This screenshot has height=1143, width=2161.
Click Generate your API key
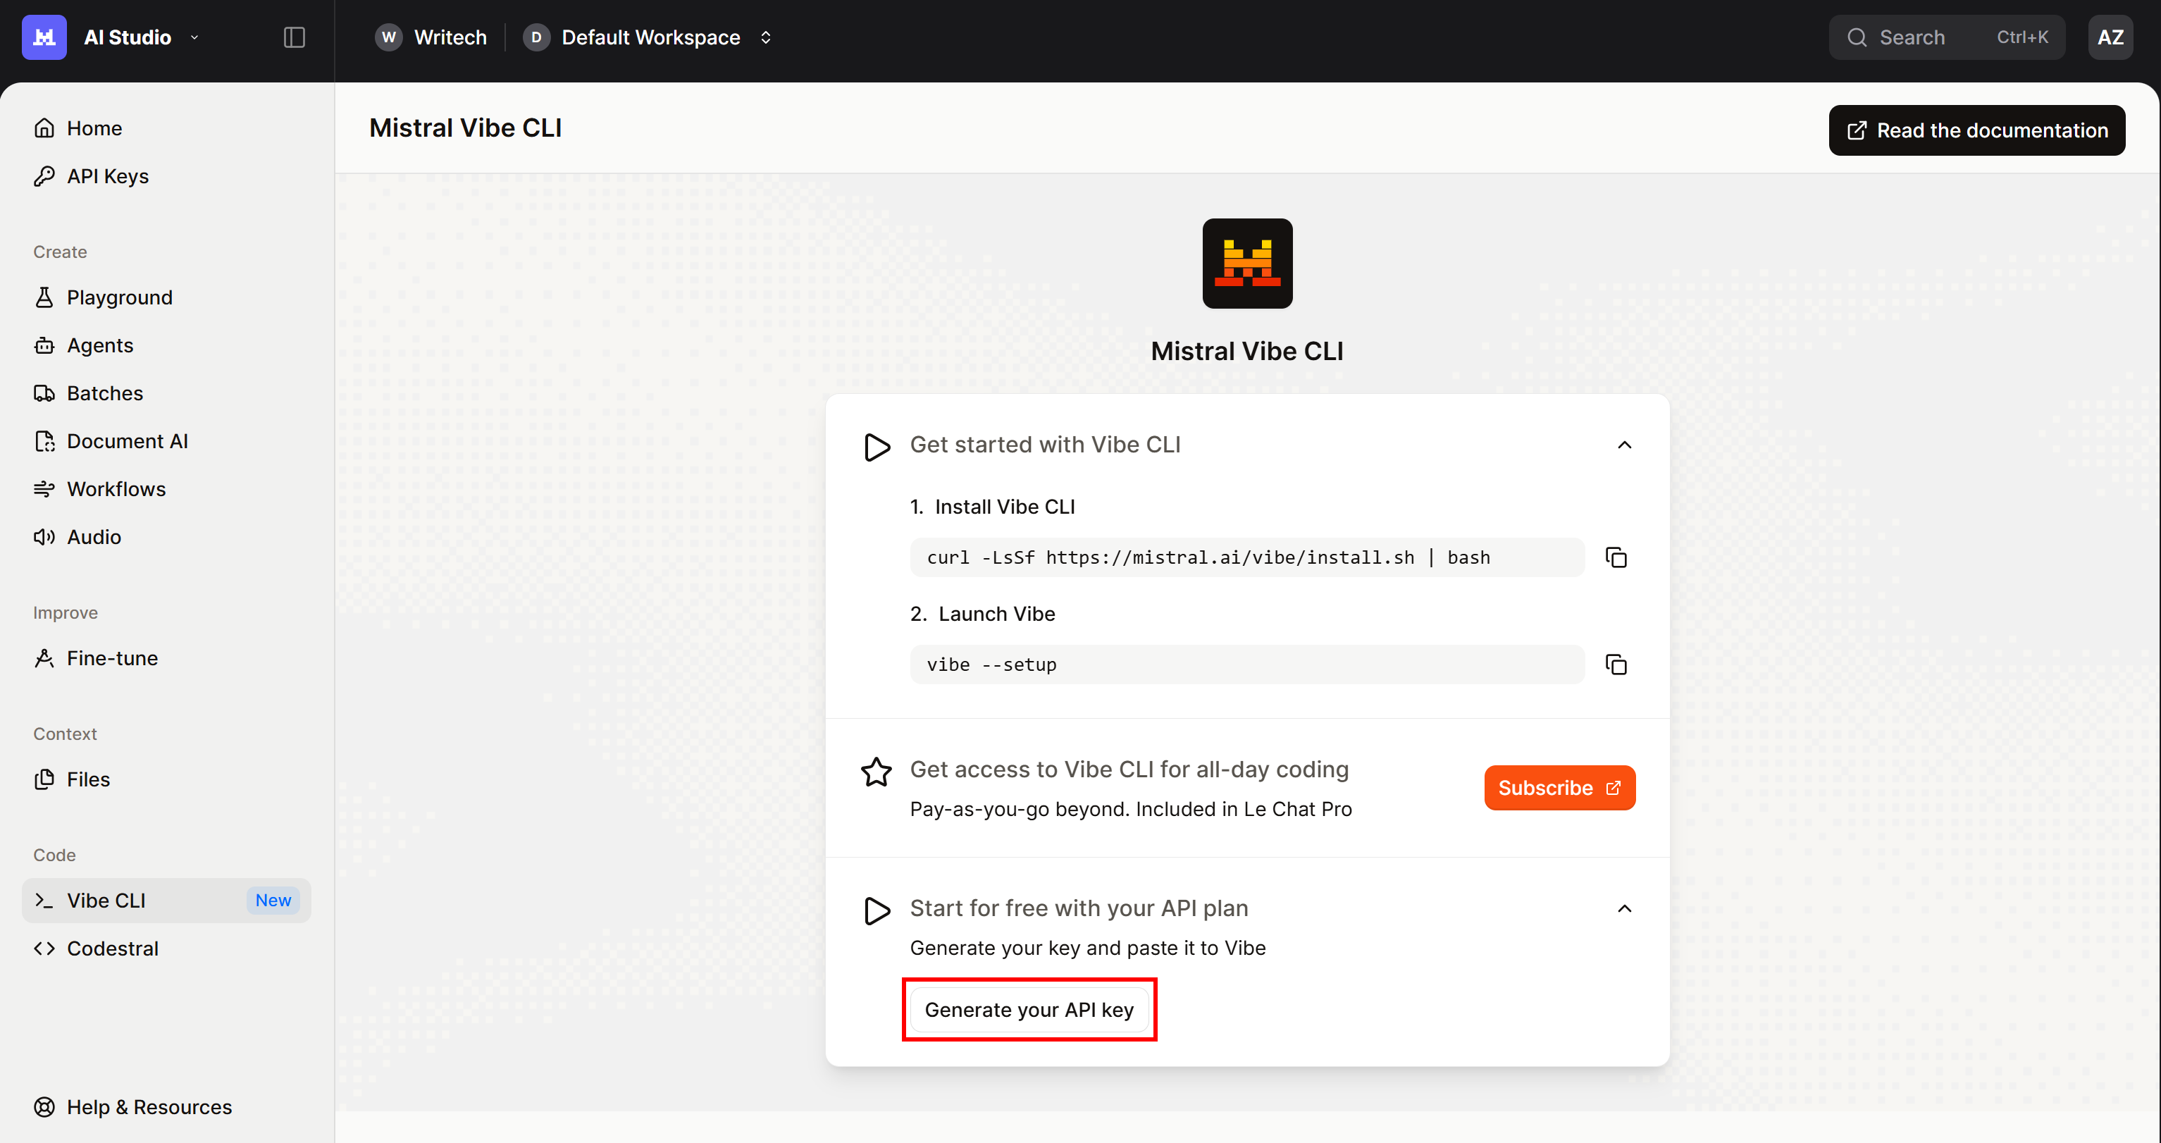1029,1010
